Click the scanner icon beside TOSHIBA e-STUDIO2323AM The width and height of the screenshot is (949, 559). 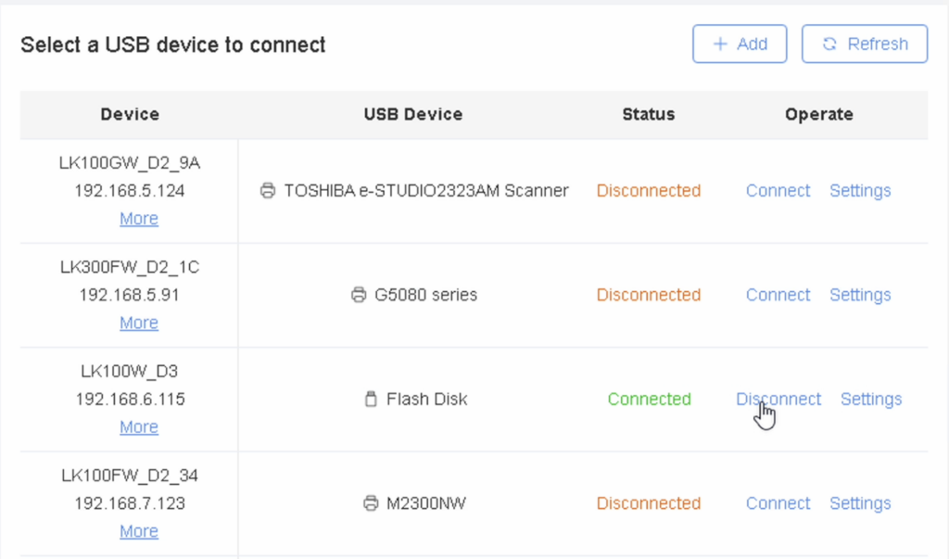(x=268, y=191)
